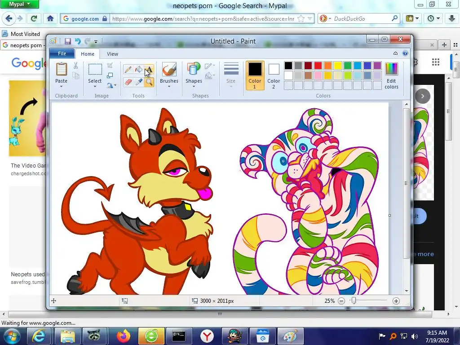Click zoom out minus button in Paint

(341, 301)
